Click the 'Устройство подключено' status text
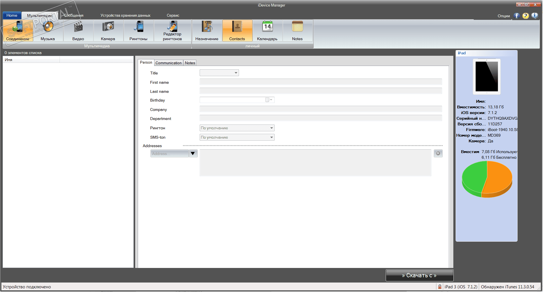This screenshot has height=292, width=543. (27, 287)
